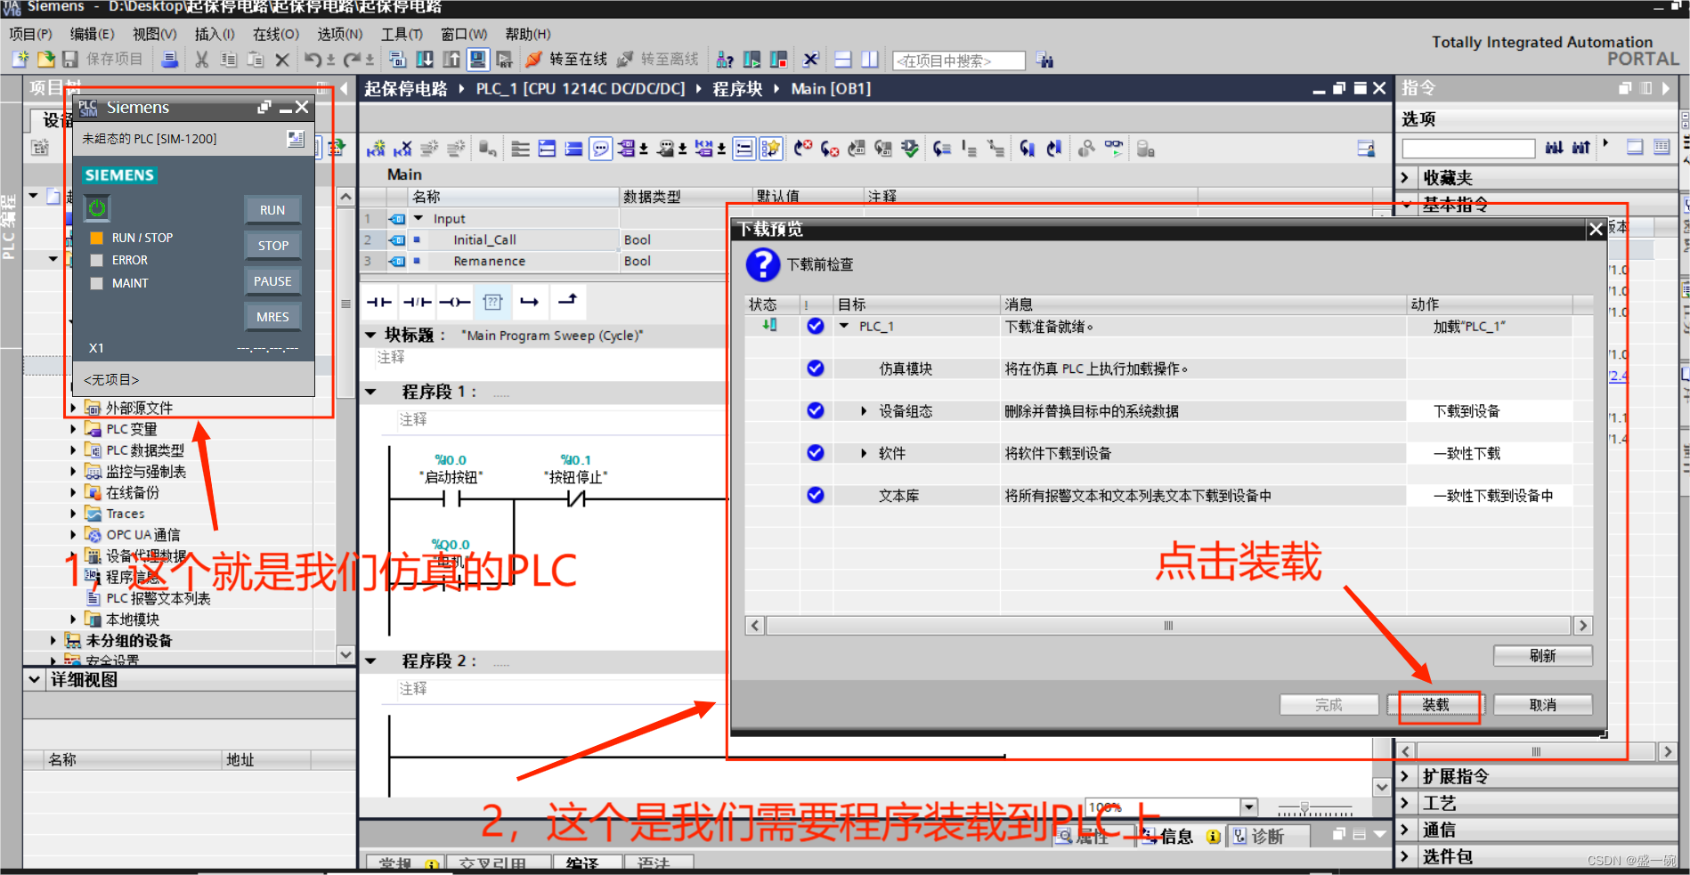Image resolution: width=1690 pixels, height=875 pixels.
Task: Toggle the network comments speech-bubble button
Action: (x=601, y=149)
